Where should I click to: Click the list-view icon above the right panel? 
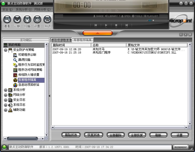click(181, 34)
